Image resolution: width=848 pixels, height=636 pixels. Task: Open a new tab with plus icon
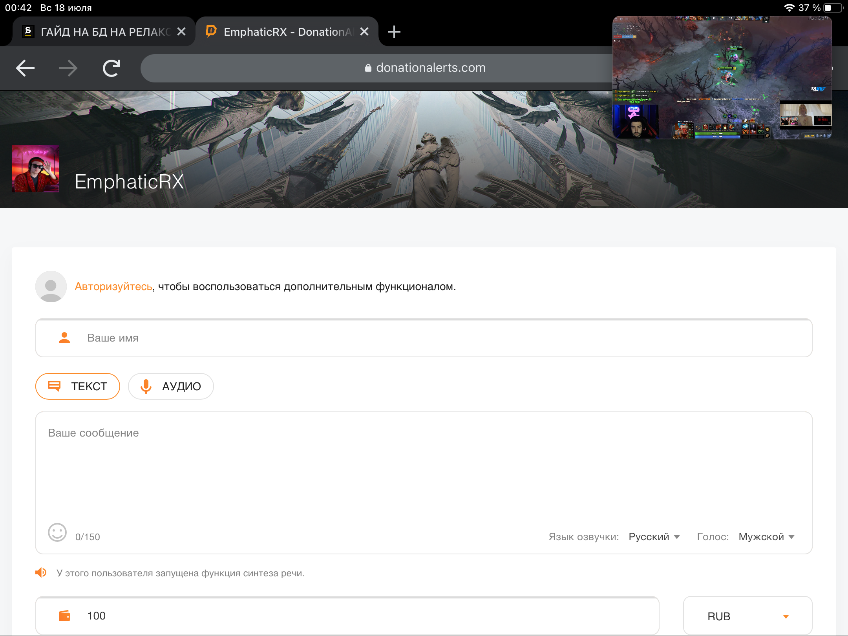tap(394, 32)
